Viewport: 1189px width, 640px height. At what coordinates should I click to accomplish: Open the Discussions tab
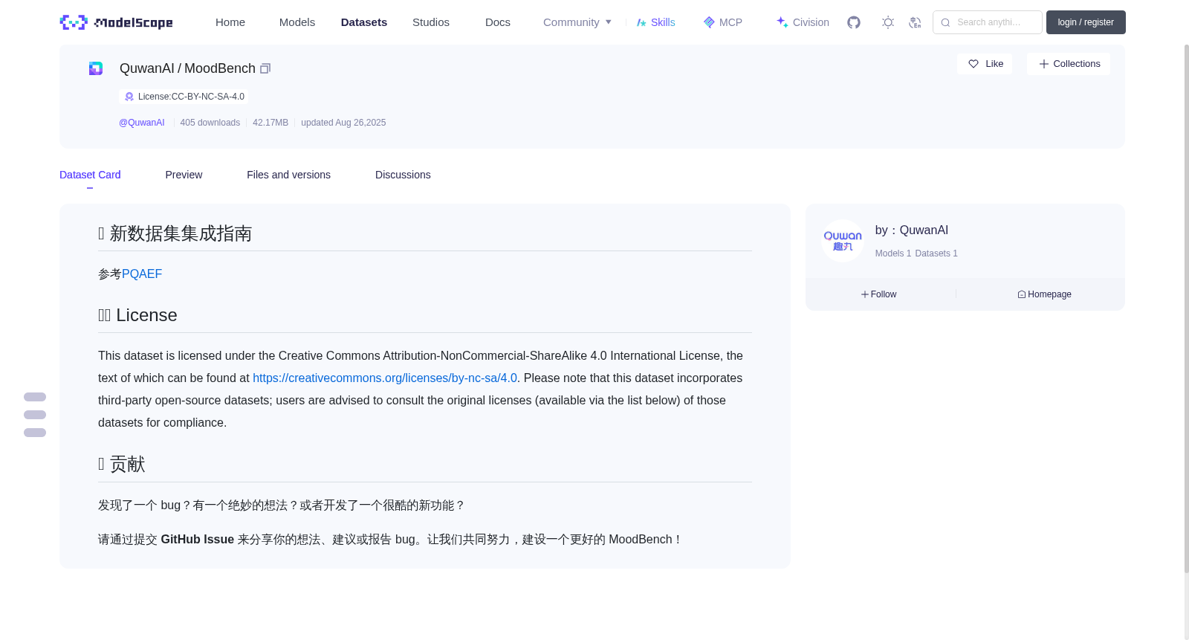point(403,175)
